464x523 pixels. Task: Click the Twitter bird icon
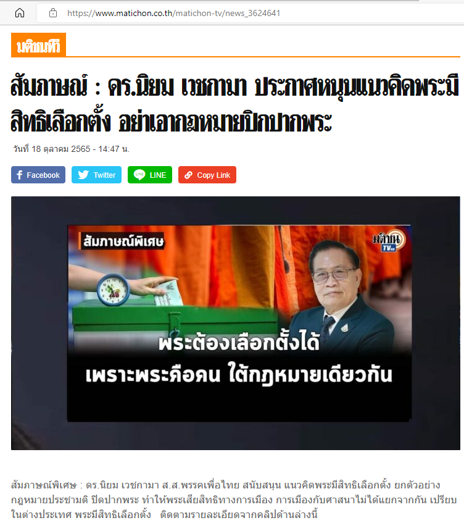click(x=83, y=175)
